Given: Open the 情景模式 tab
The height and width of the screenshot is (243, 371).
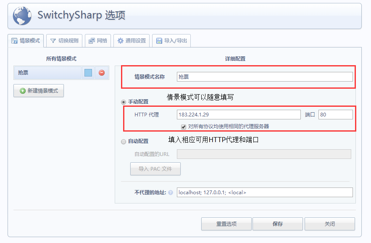Looking at the screenshot, I should (26, 41).
